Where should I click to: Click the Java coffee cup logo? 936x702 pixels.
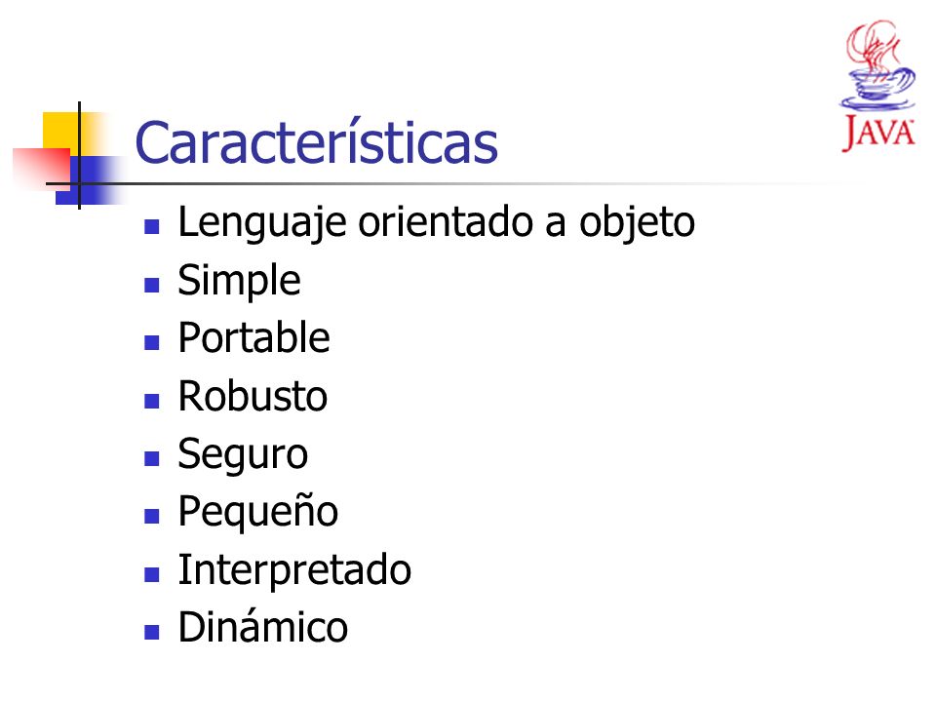878,66
